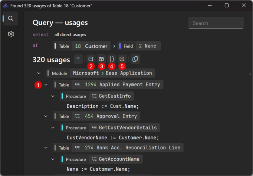The height and width of the screenshot is (176, 253).
Task: Collapse the Approval Entry table node
Action: coord(46,116)
